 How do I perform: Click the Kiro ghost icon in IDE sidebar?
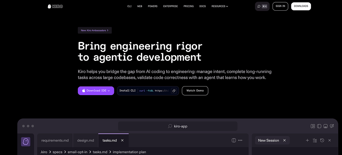25,142
